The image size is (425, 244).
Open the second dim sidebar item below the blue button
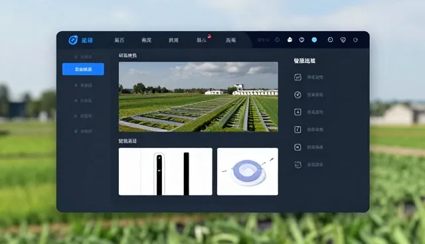[83, 101]
